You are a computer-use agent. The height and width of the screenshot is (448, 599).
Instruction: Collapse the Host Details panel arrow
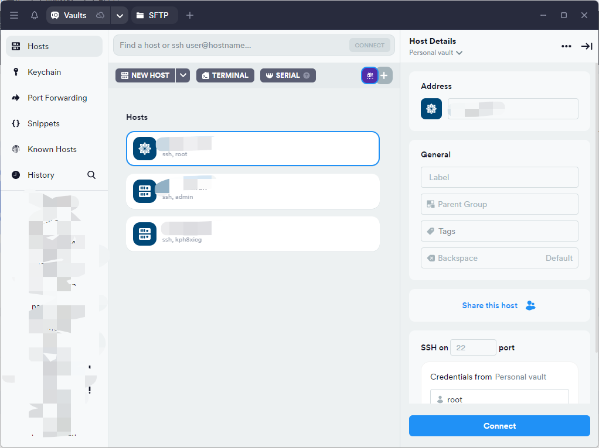[586, 46]
